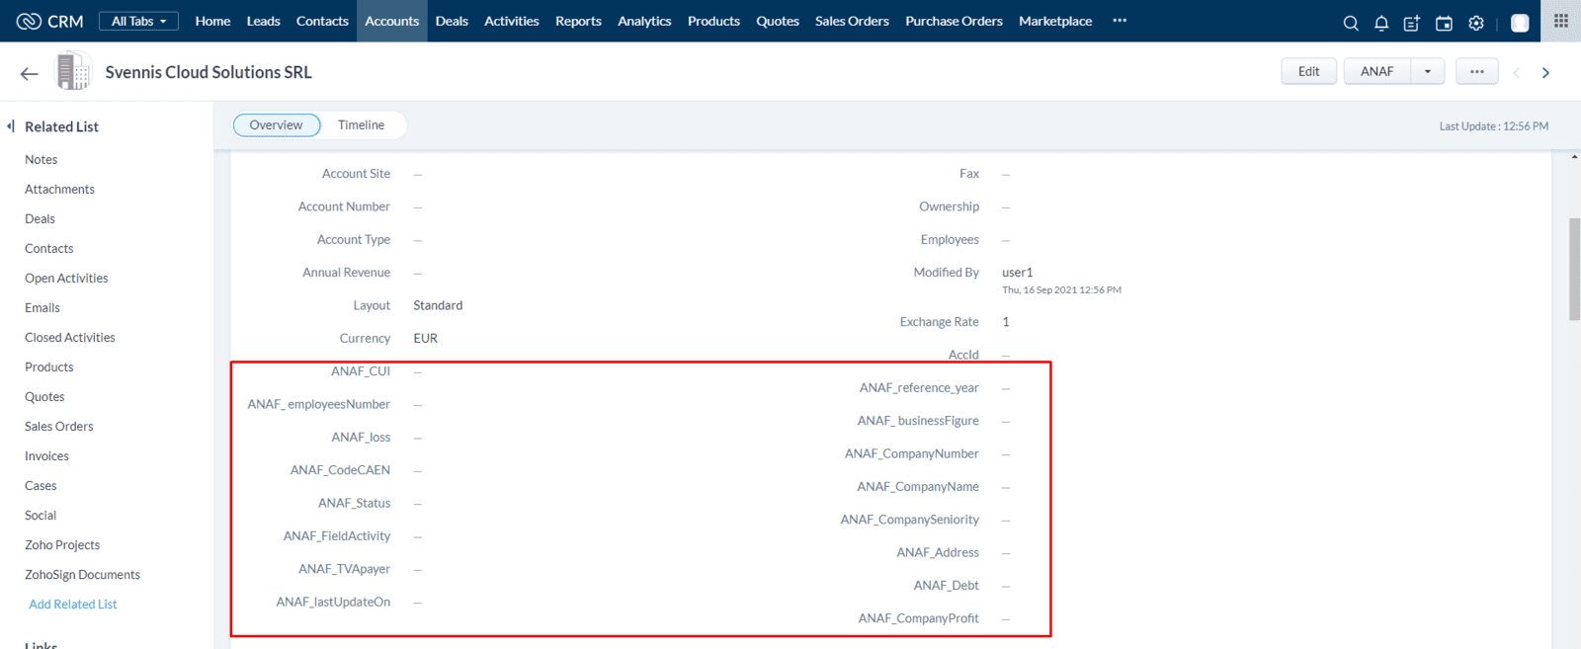Open the Sales Orders tab
This screenshot has height=649, width=1581.
click(x=852, y=21)
